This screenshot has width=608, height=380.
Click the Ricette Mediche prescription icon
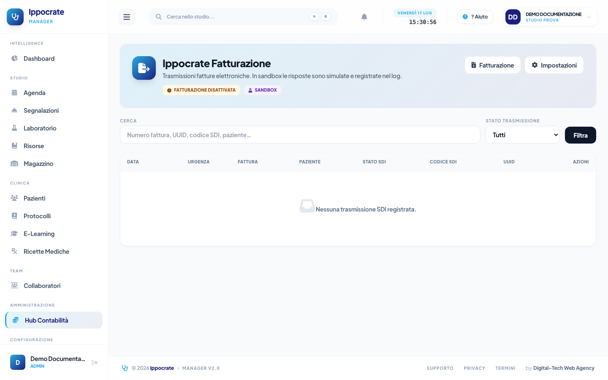(x=14, y=251)
